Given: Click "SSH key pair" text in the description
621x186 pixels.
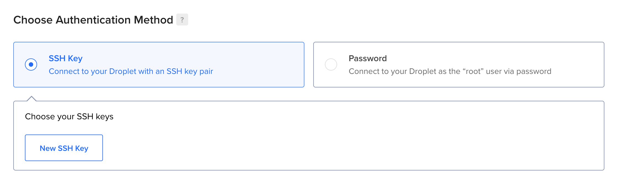Looking at the screenshot, I should tap(190, 71).
